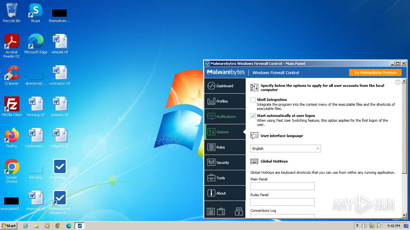The image size is (410, 230).
Task: Select Microsoft Edge desktop shortcut
Action: (x=36, y=44)
